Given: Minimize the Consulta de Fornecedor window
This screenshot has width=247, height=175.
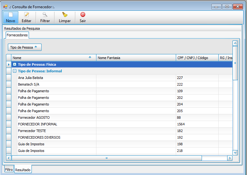Looking at the screenshot, I should [x=216, y=7].
